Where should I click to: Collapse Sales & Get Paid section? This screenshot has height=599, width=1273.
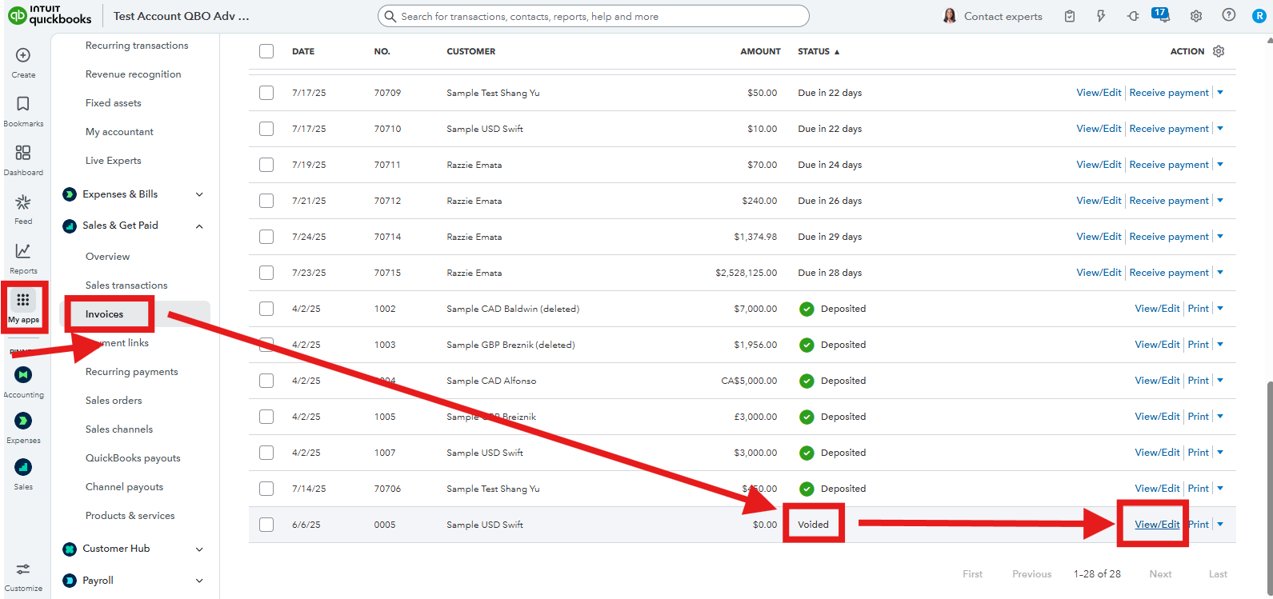click(199, 226)
